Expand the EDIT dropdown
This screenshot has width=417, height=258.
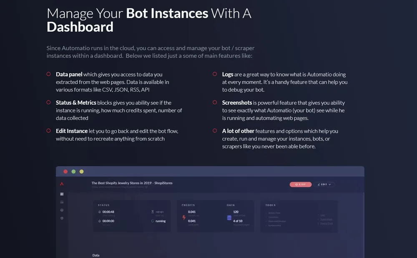[324, 184]
